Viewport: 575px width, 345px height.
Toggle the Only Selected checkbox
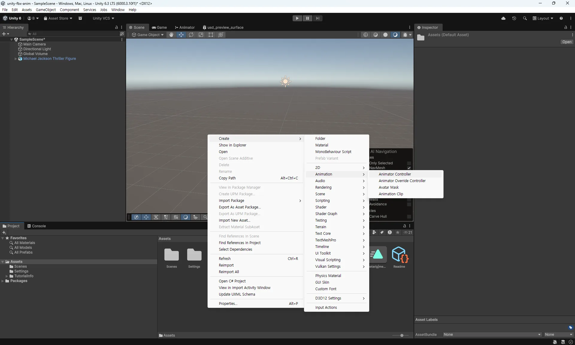point(409,163)
